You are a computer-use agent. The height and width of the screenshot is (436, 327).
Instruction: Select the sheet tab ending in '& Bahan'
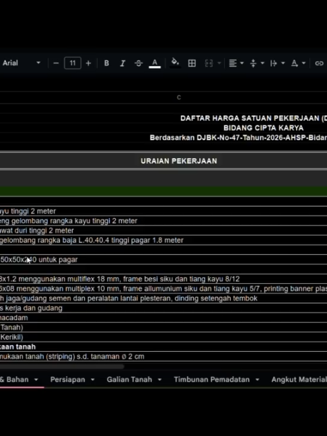14,379
